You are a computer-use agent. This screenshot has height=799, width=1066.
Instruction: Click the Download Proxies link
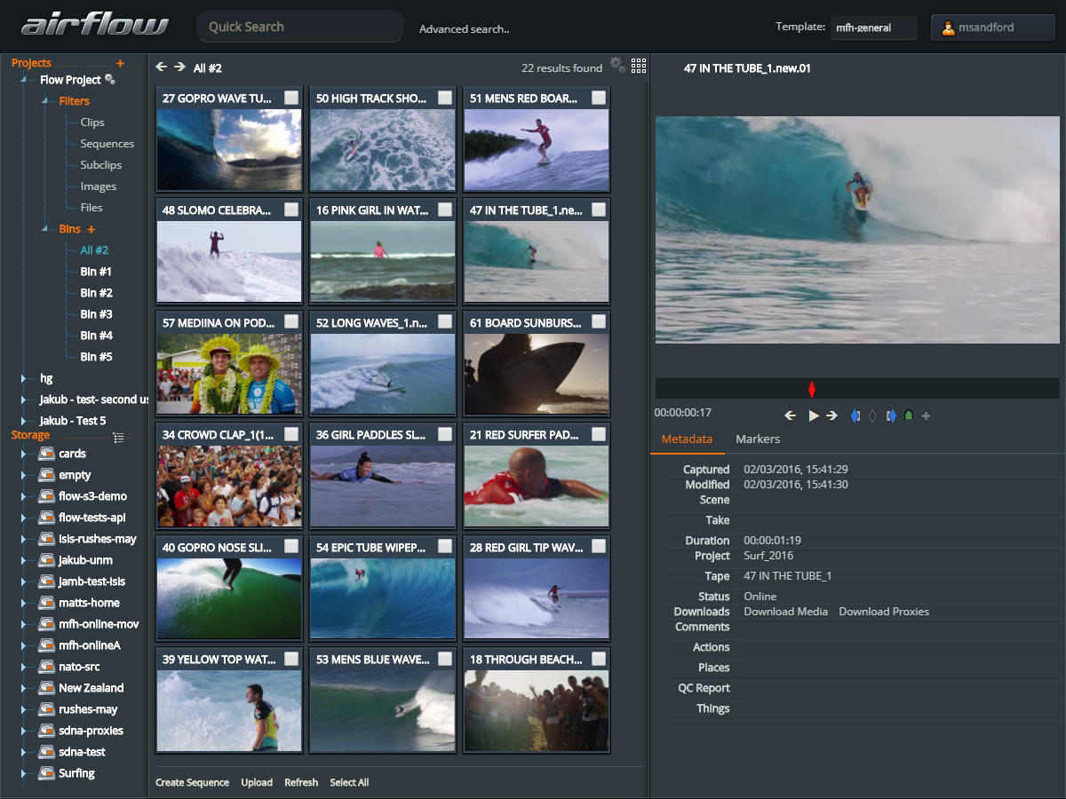(x=884, y=612)
